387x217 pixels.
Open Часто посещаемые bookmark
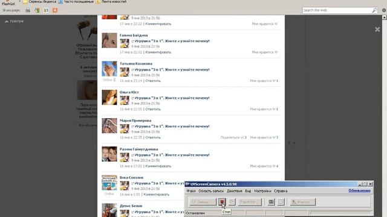pos(76,2)
